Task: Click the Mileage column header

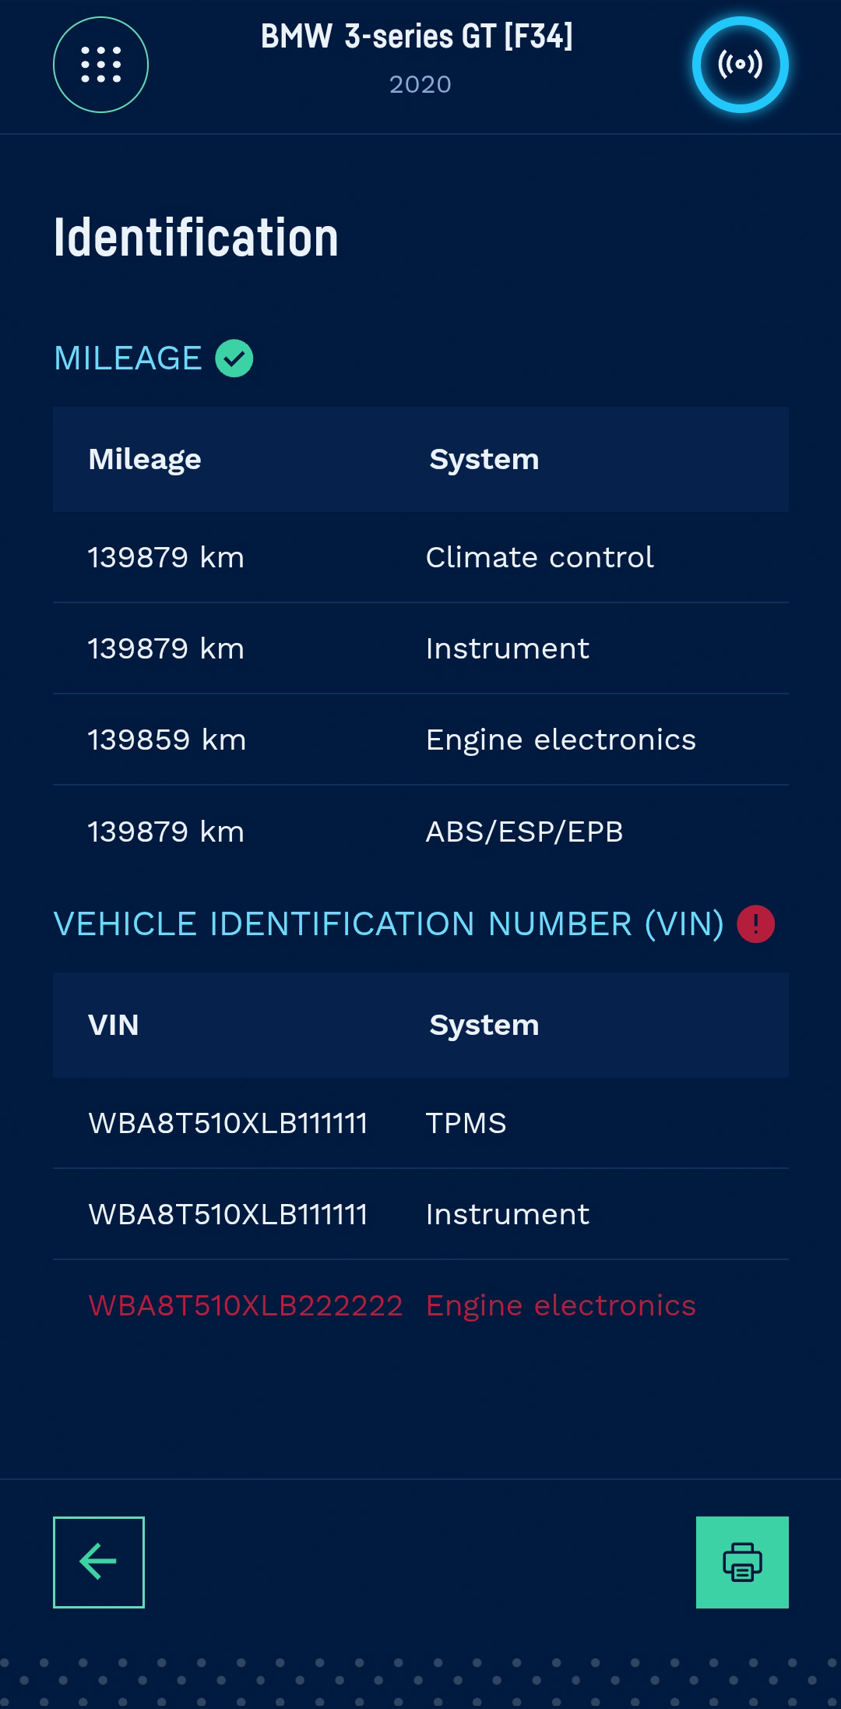Action: click(x=145, y=460)
